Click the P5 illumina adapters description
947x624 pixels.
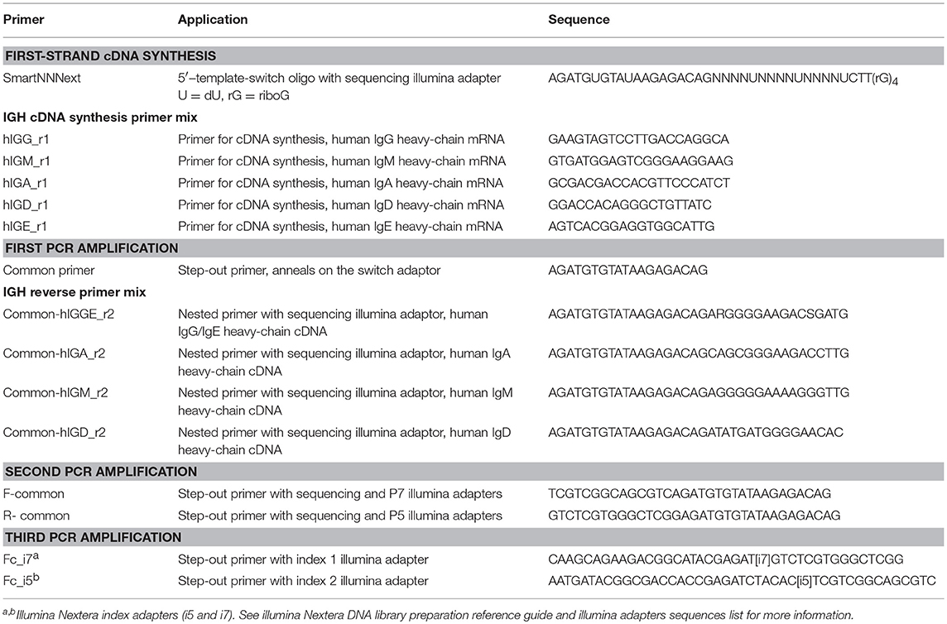coord(340,516)
